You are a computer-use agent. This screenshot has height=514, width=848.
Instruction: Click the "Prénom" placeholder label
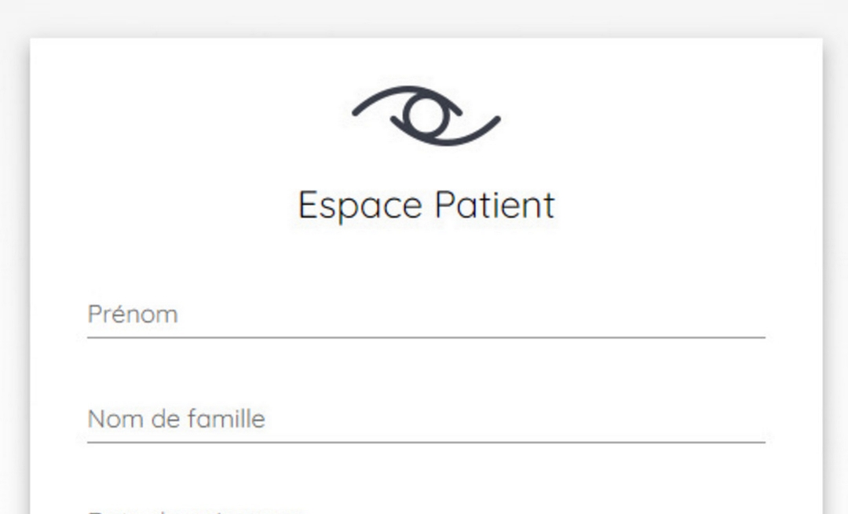(133, 315)
